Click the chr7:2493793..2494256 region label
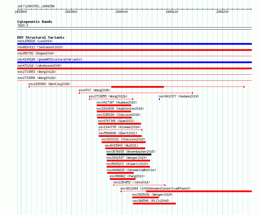This screenshot has width=260, height=215. pos(36,6)
